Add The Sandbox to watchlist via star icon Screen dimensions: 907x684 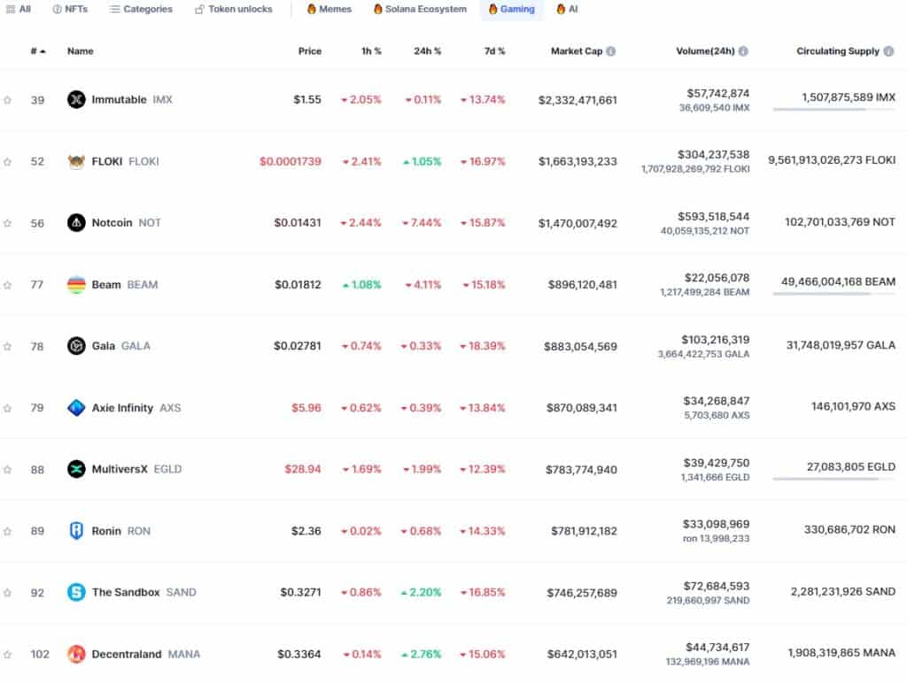click(8, 592)
